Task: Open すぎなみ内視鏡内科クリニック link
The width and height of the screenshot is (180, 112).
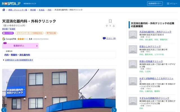Action: 154,98
